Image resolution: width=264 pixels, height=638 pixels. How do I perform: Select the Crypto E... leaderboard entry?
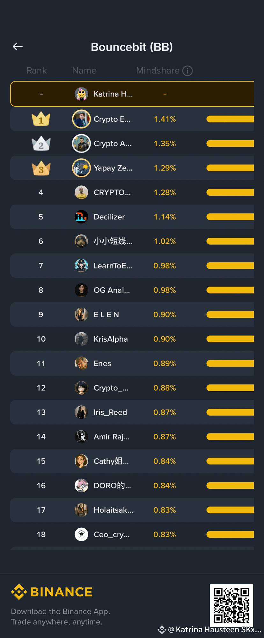[132, 119]
